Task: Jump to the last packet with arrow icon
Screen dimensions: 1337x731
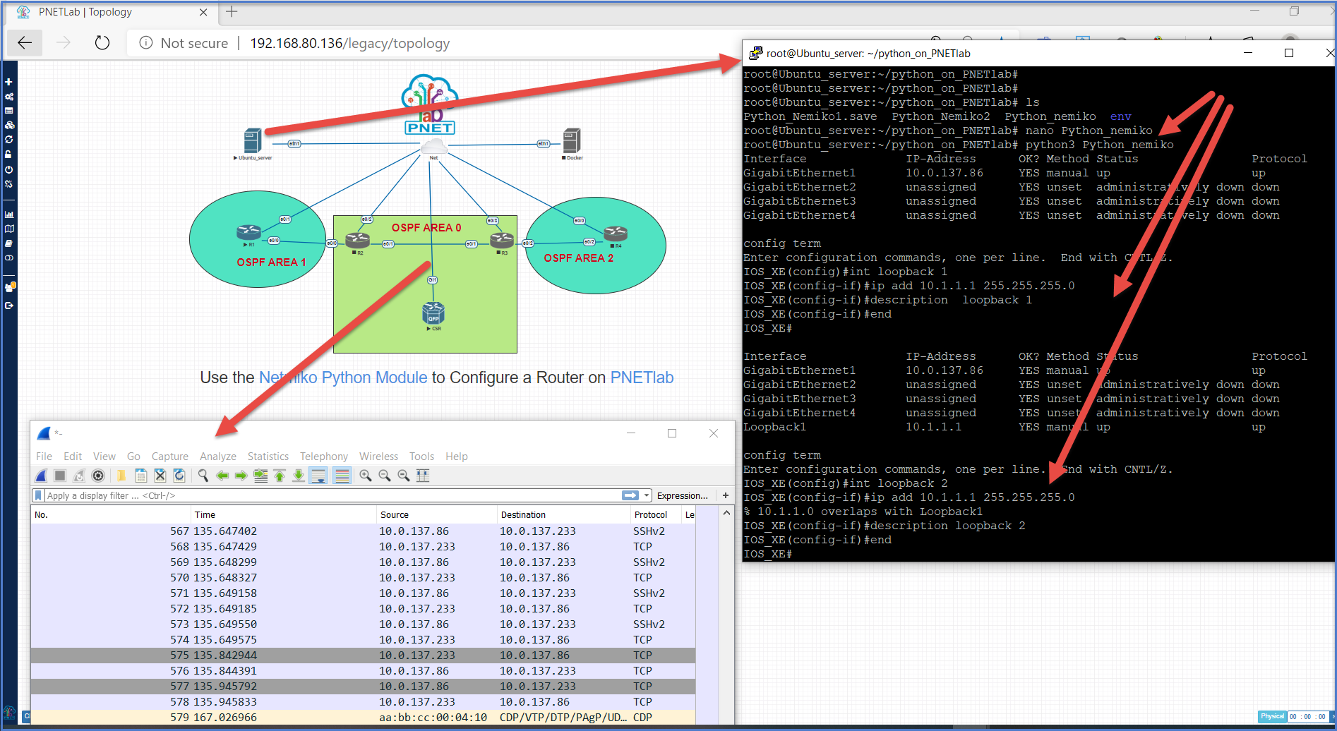Action: coord(298,475)
